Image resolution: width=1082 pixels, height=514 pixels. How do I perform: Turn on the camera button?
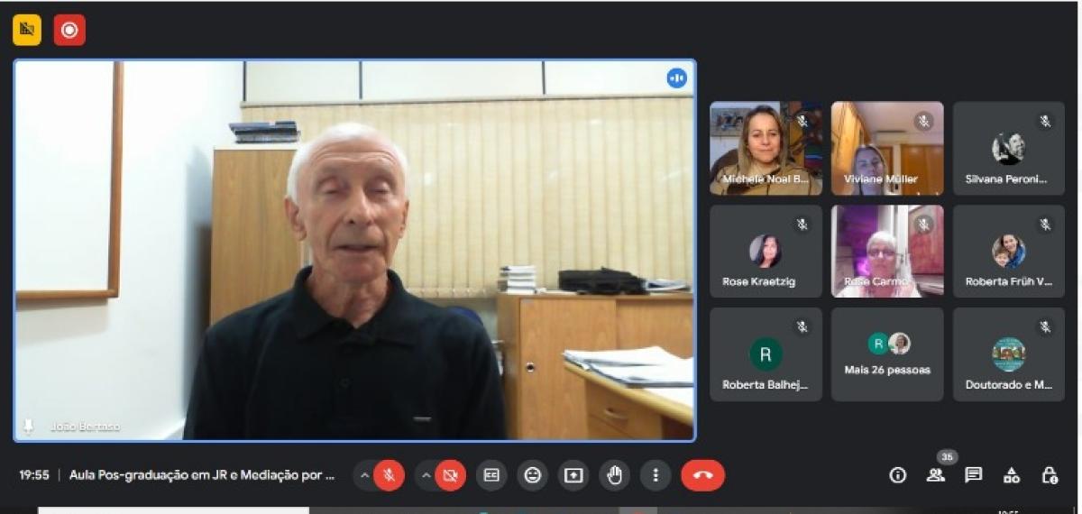451,475
